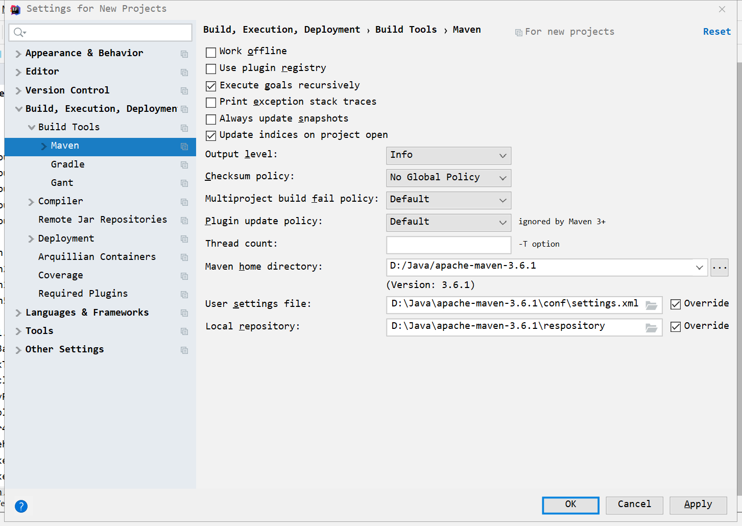Screen dimensions: 742x526
Task: Open the Multiproject build fail policy dropdown
Action: pyautogui.click(x=448, y=200)
